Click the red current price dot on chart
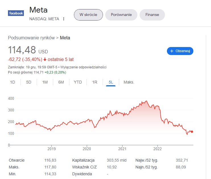The height and width of the screenshot is (179, 211). tap(192, 132)
